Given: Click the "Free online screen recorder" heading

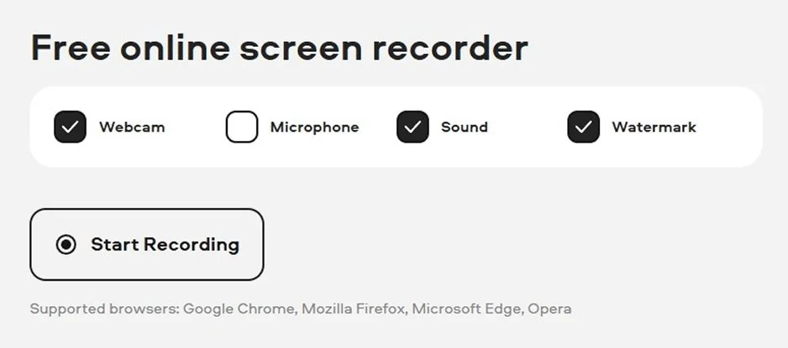Looking at the screenshot, I should coord(279,49).
